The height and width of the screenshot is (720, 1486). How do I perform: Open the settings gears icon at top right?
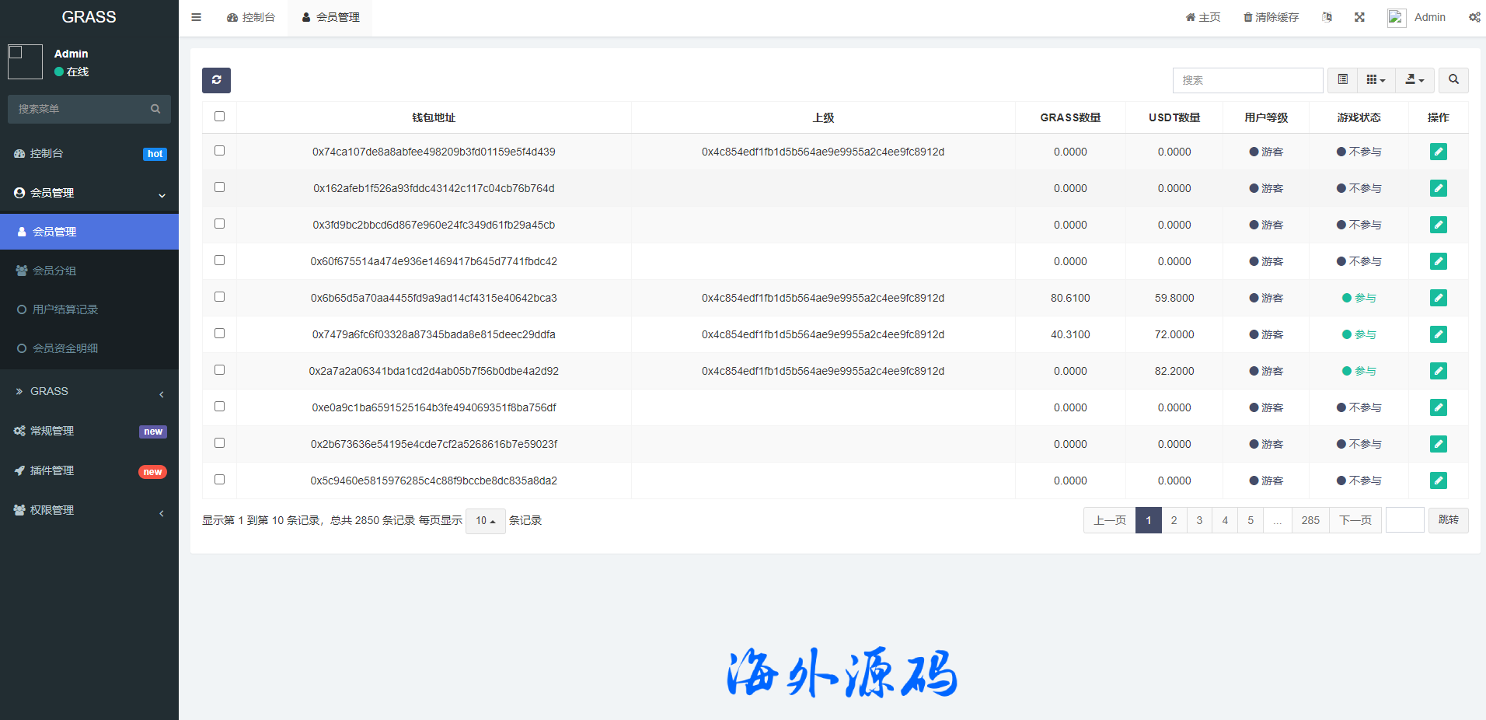click(x=1474, y=17)
